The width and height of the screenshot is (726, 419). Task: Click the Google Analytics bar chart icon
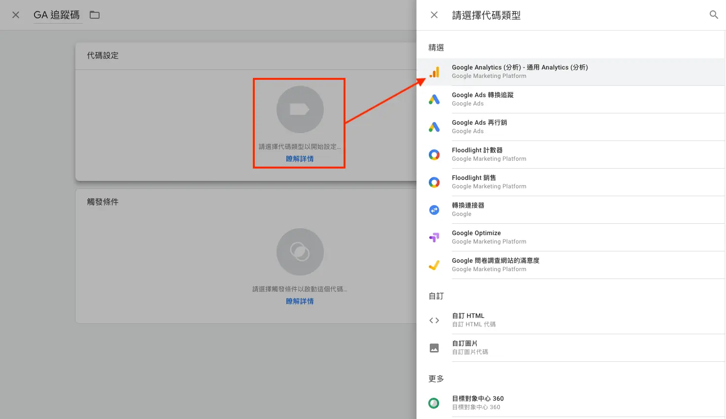pos(434,72)
